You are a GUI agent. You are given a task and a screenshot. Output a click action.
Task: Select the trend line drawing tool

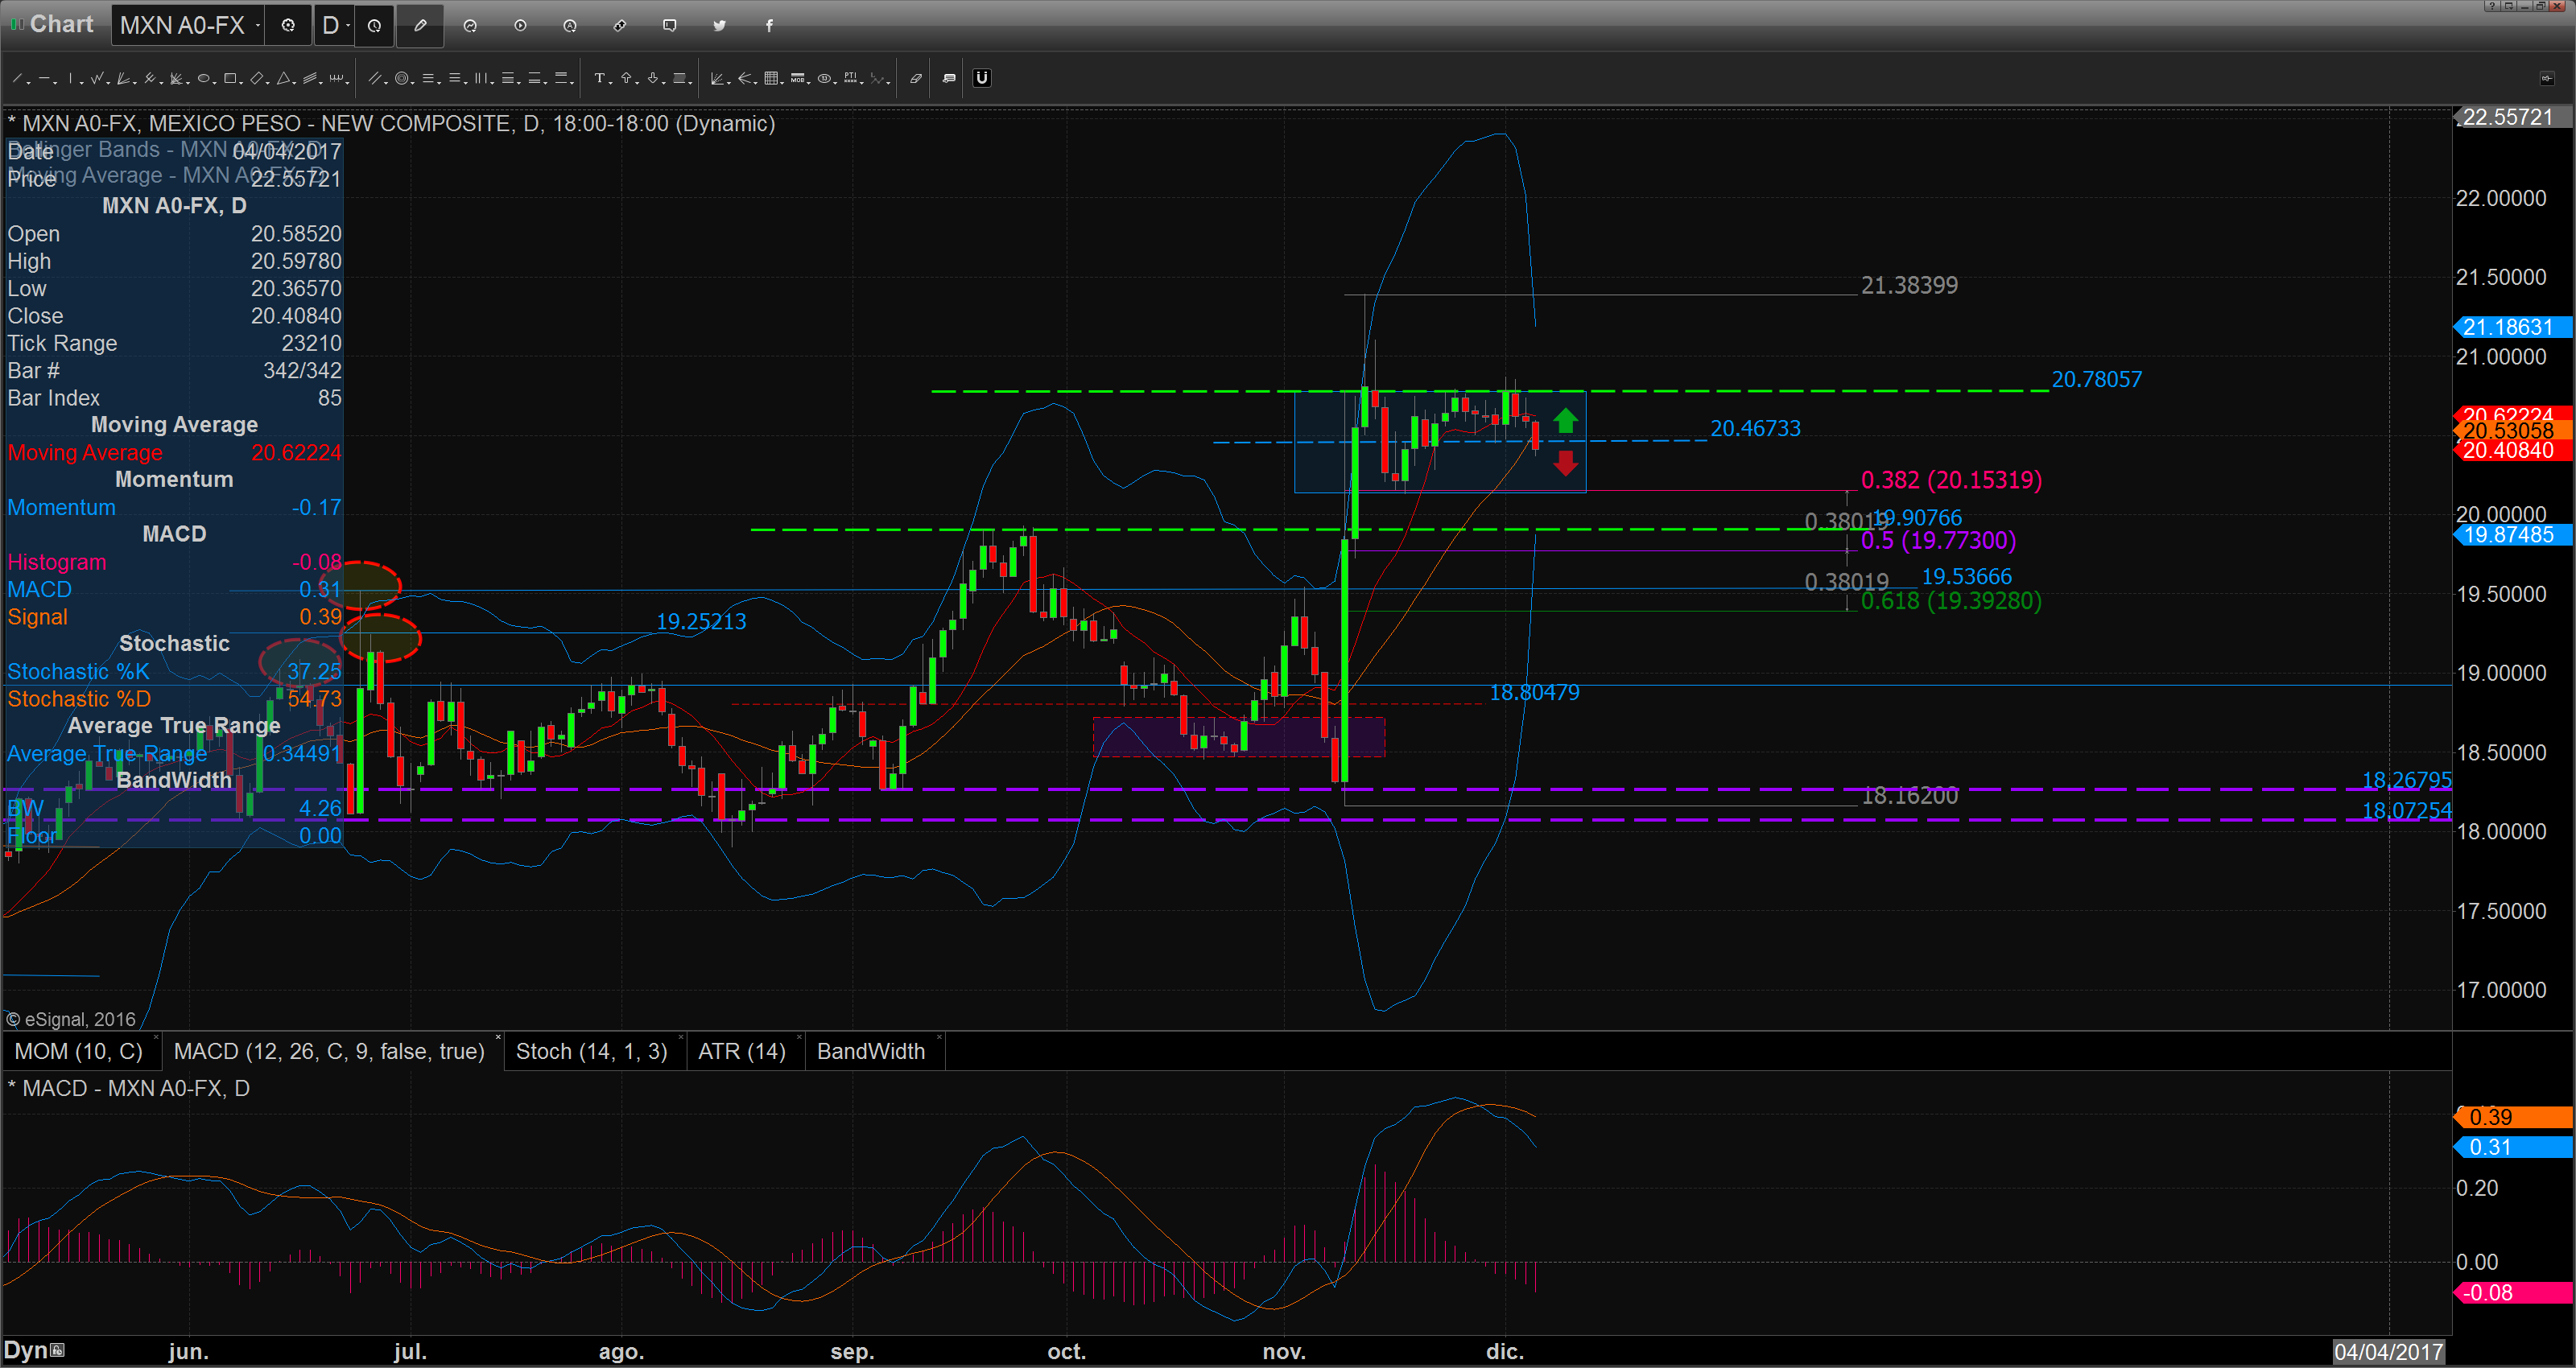point(17,78)
